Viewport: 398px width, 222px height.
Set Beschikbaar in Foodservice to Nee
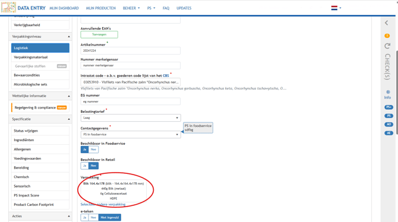point(93,150)
